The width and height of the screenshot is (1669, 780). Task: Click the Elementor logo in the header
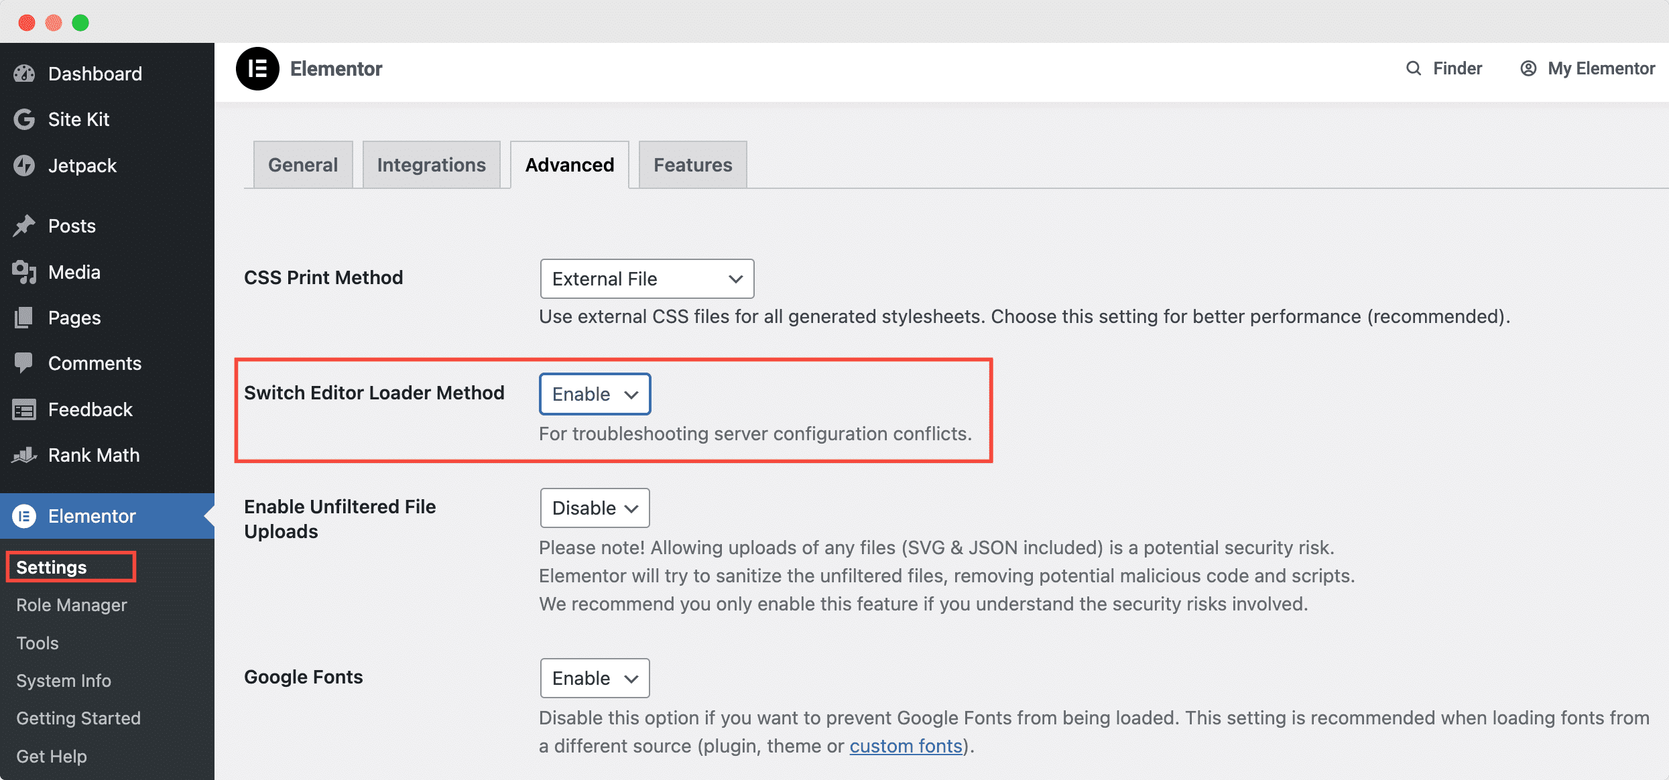(x=258, y=68)
